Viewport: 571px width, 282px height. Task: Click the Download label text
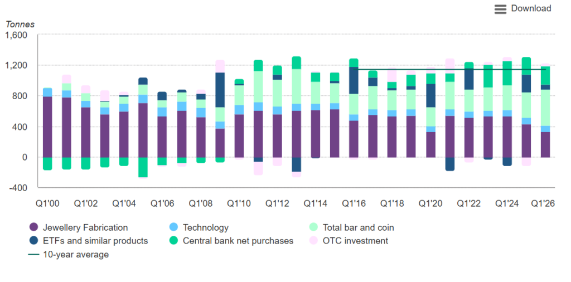coord(531,8)
